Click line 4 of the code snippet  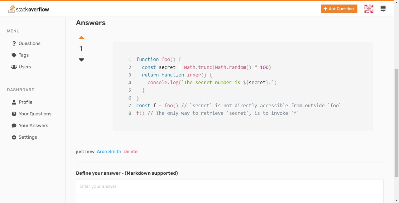coord(212,82)
